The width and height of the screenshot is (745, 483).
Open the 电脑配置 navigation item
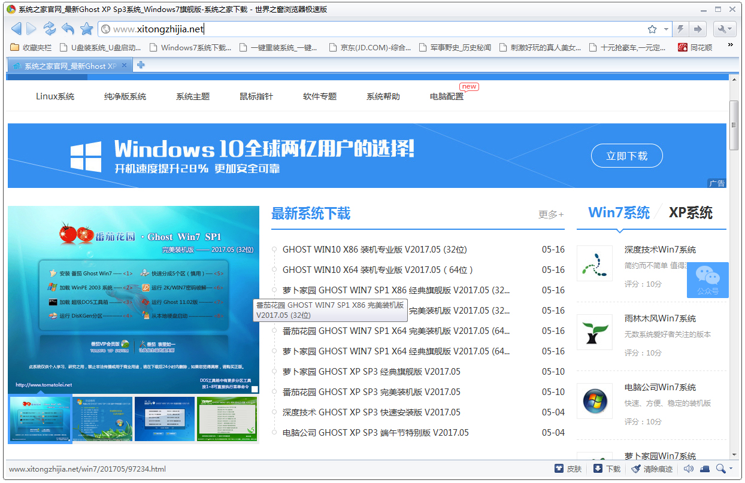447,96
